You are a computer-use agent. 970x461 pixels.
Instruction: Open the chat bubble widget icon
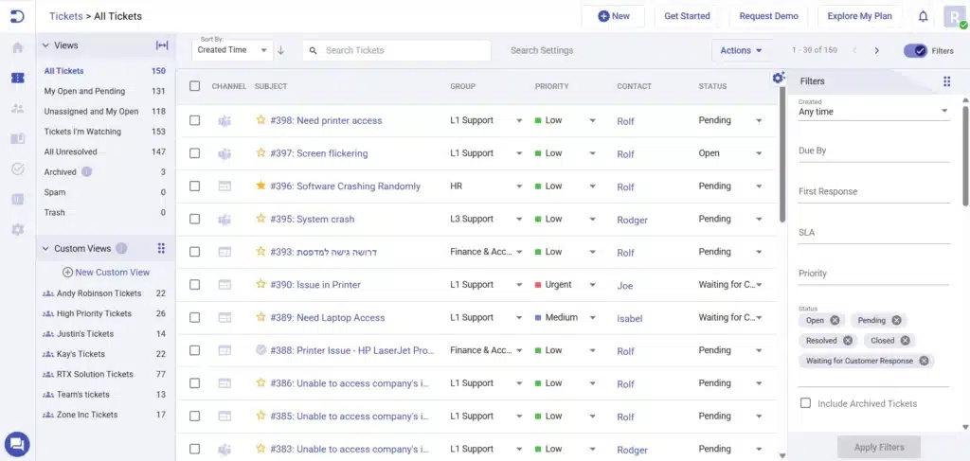pyautogui.click(x=17, y=444)
